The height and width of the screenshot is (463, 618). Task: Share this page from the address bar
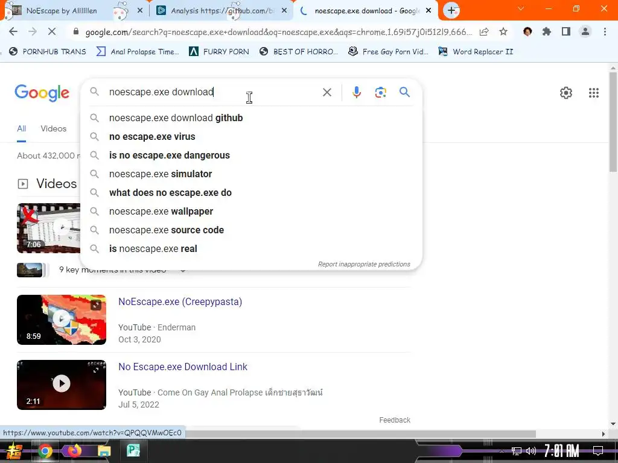point(485,32)
